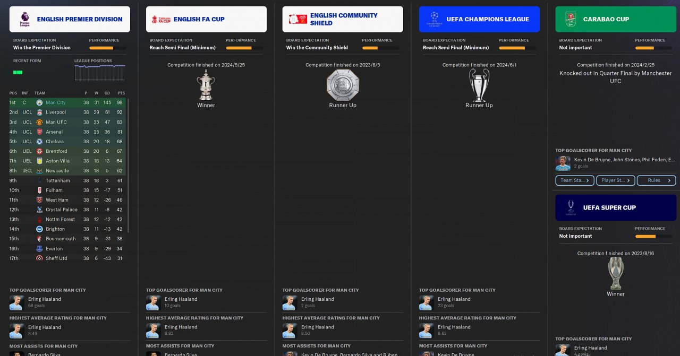This screenshot has width=680, height=356.
Task: Select Man City in the league table
Action: 68,102
